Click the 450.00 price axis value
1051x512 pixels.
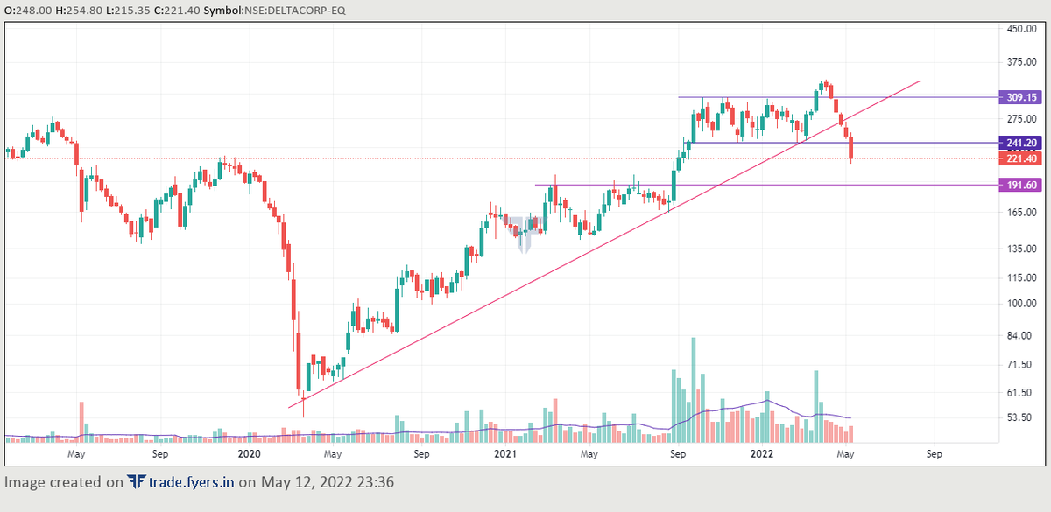coord(1022,30)
